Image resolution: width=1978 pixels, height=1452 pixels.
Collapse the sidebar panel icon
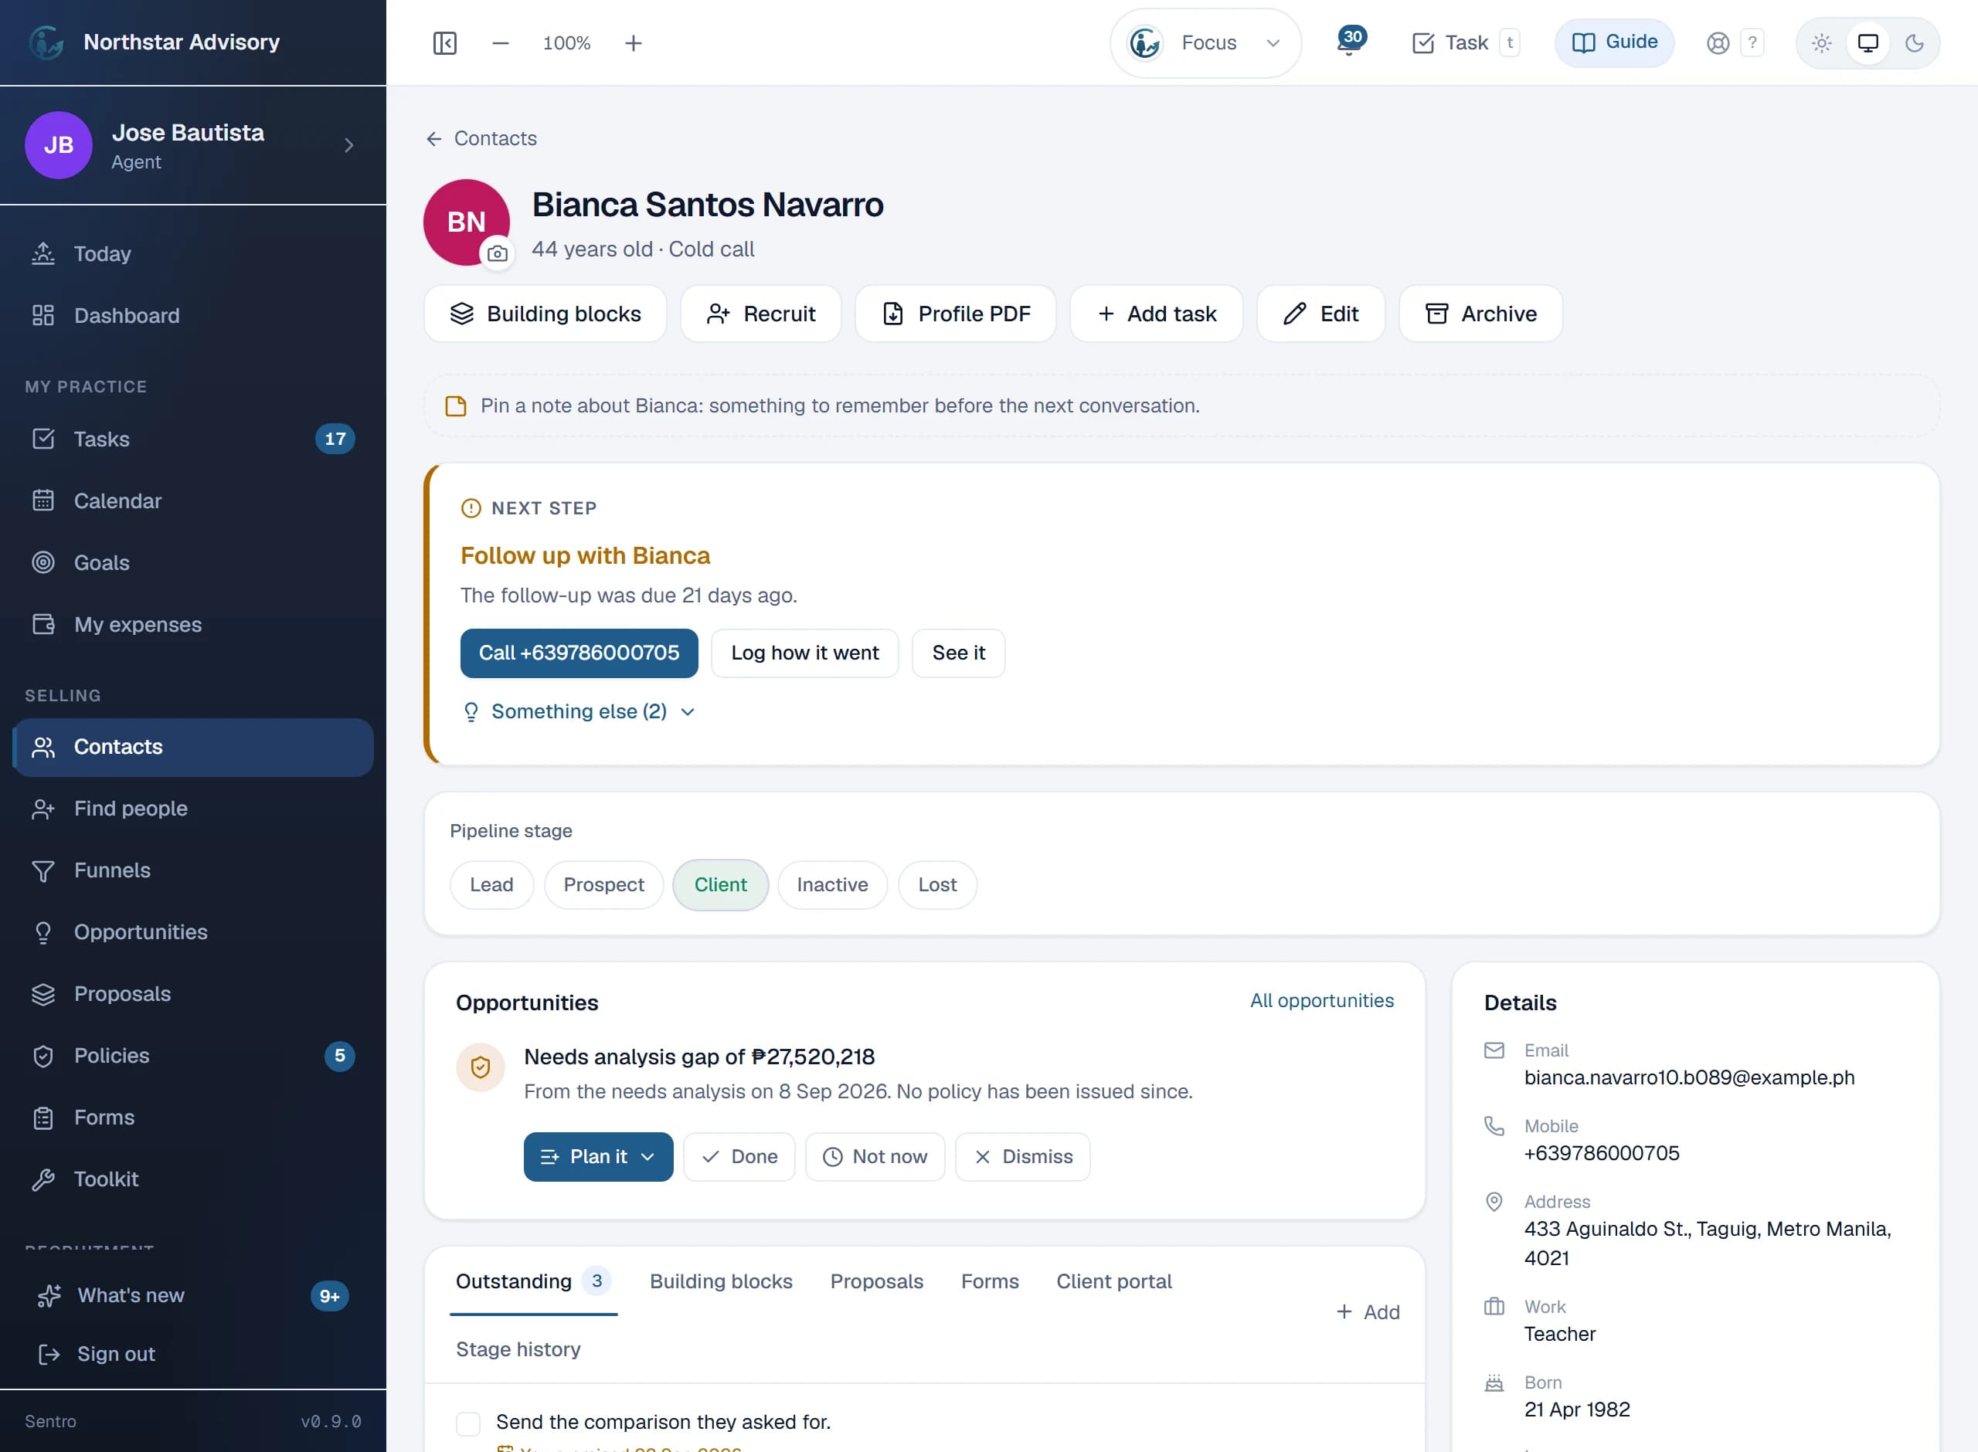point(445,43)
